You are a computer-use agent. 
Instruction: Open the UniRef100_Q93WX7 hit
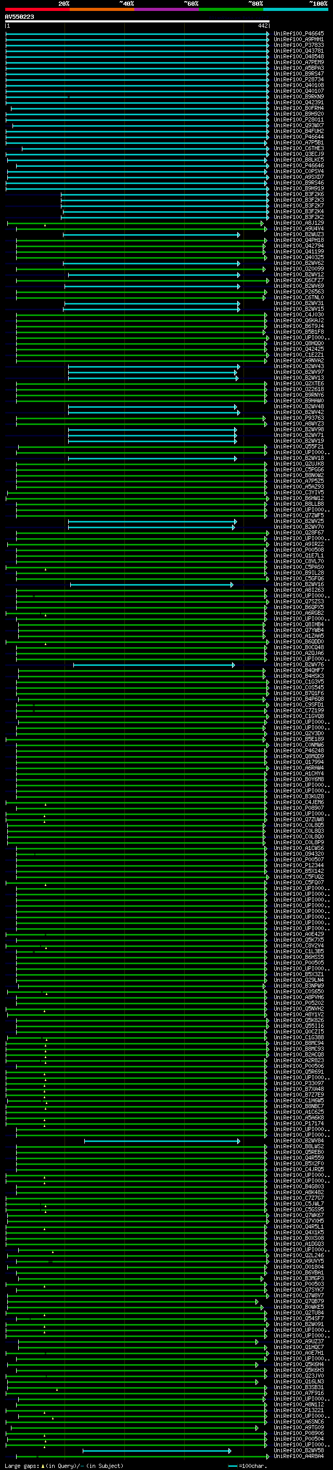(x=299, y=126)
